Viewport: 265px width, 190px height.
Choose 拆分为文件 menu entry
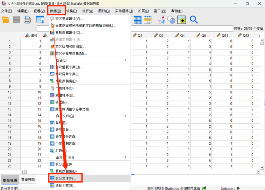click(90, 164)
